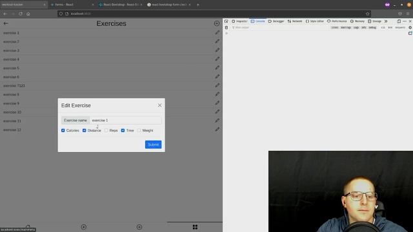Click the left plus-circle bottom nav icon
Screen dimensions: 413x232
tap(83, 227)
